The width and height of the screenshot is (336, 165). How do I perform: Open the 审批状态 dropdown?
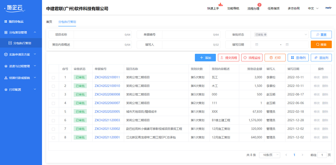(x=279, y=35)
